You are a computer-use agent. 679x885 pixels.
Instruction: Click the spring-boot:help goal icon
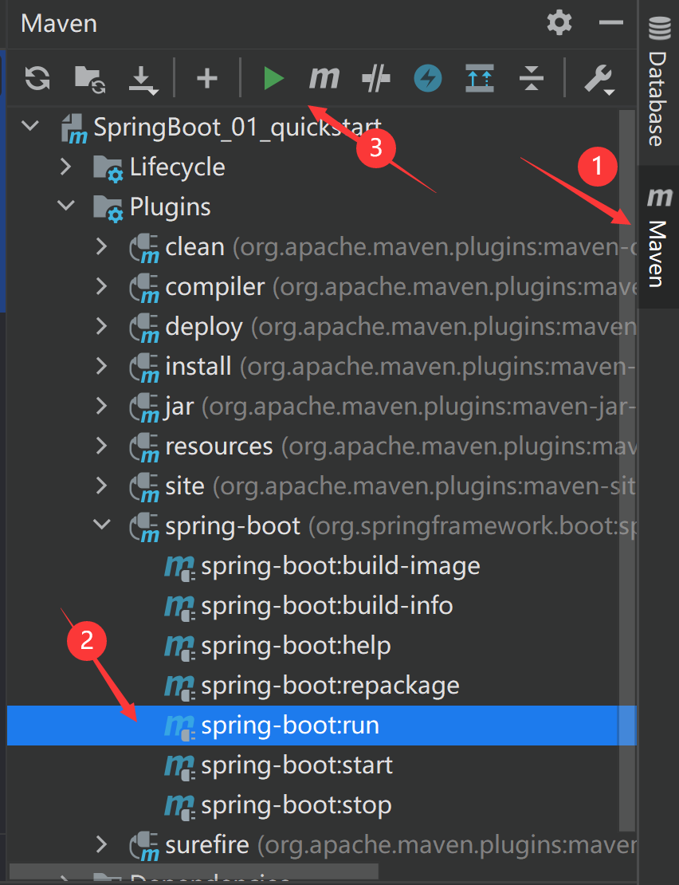[x=180, y=647]
